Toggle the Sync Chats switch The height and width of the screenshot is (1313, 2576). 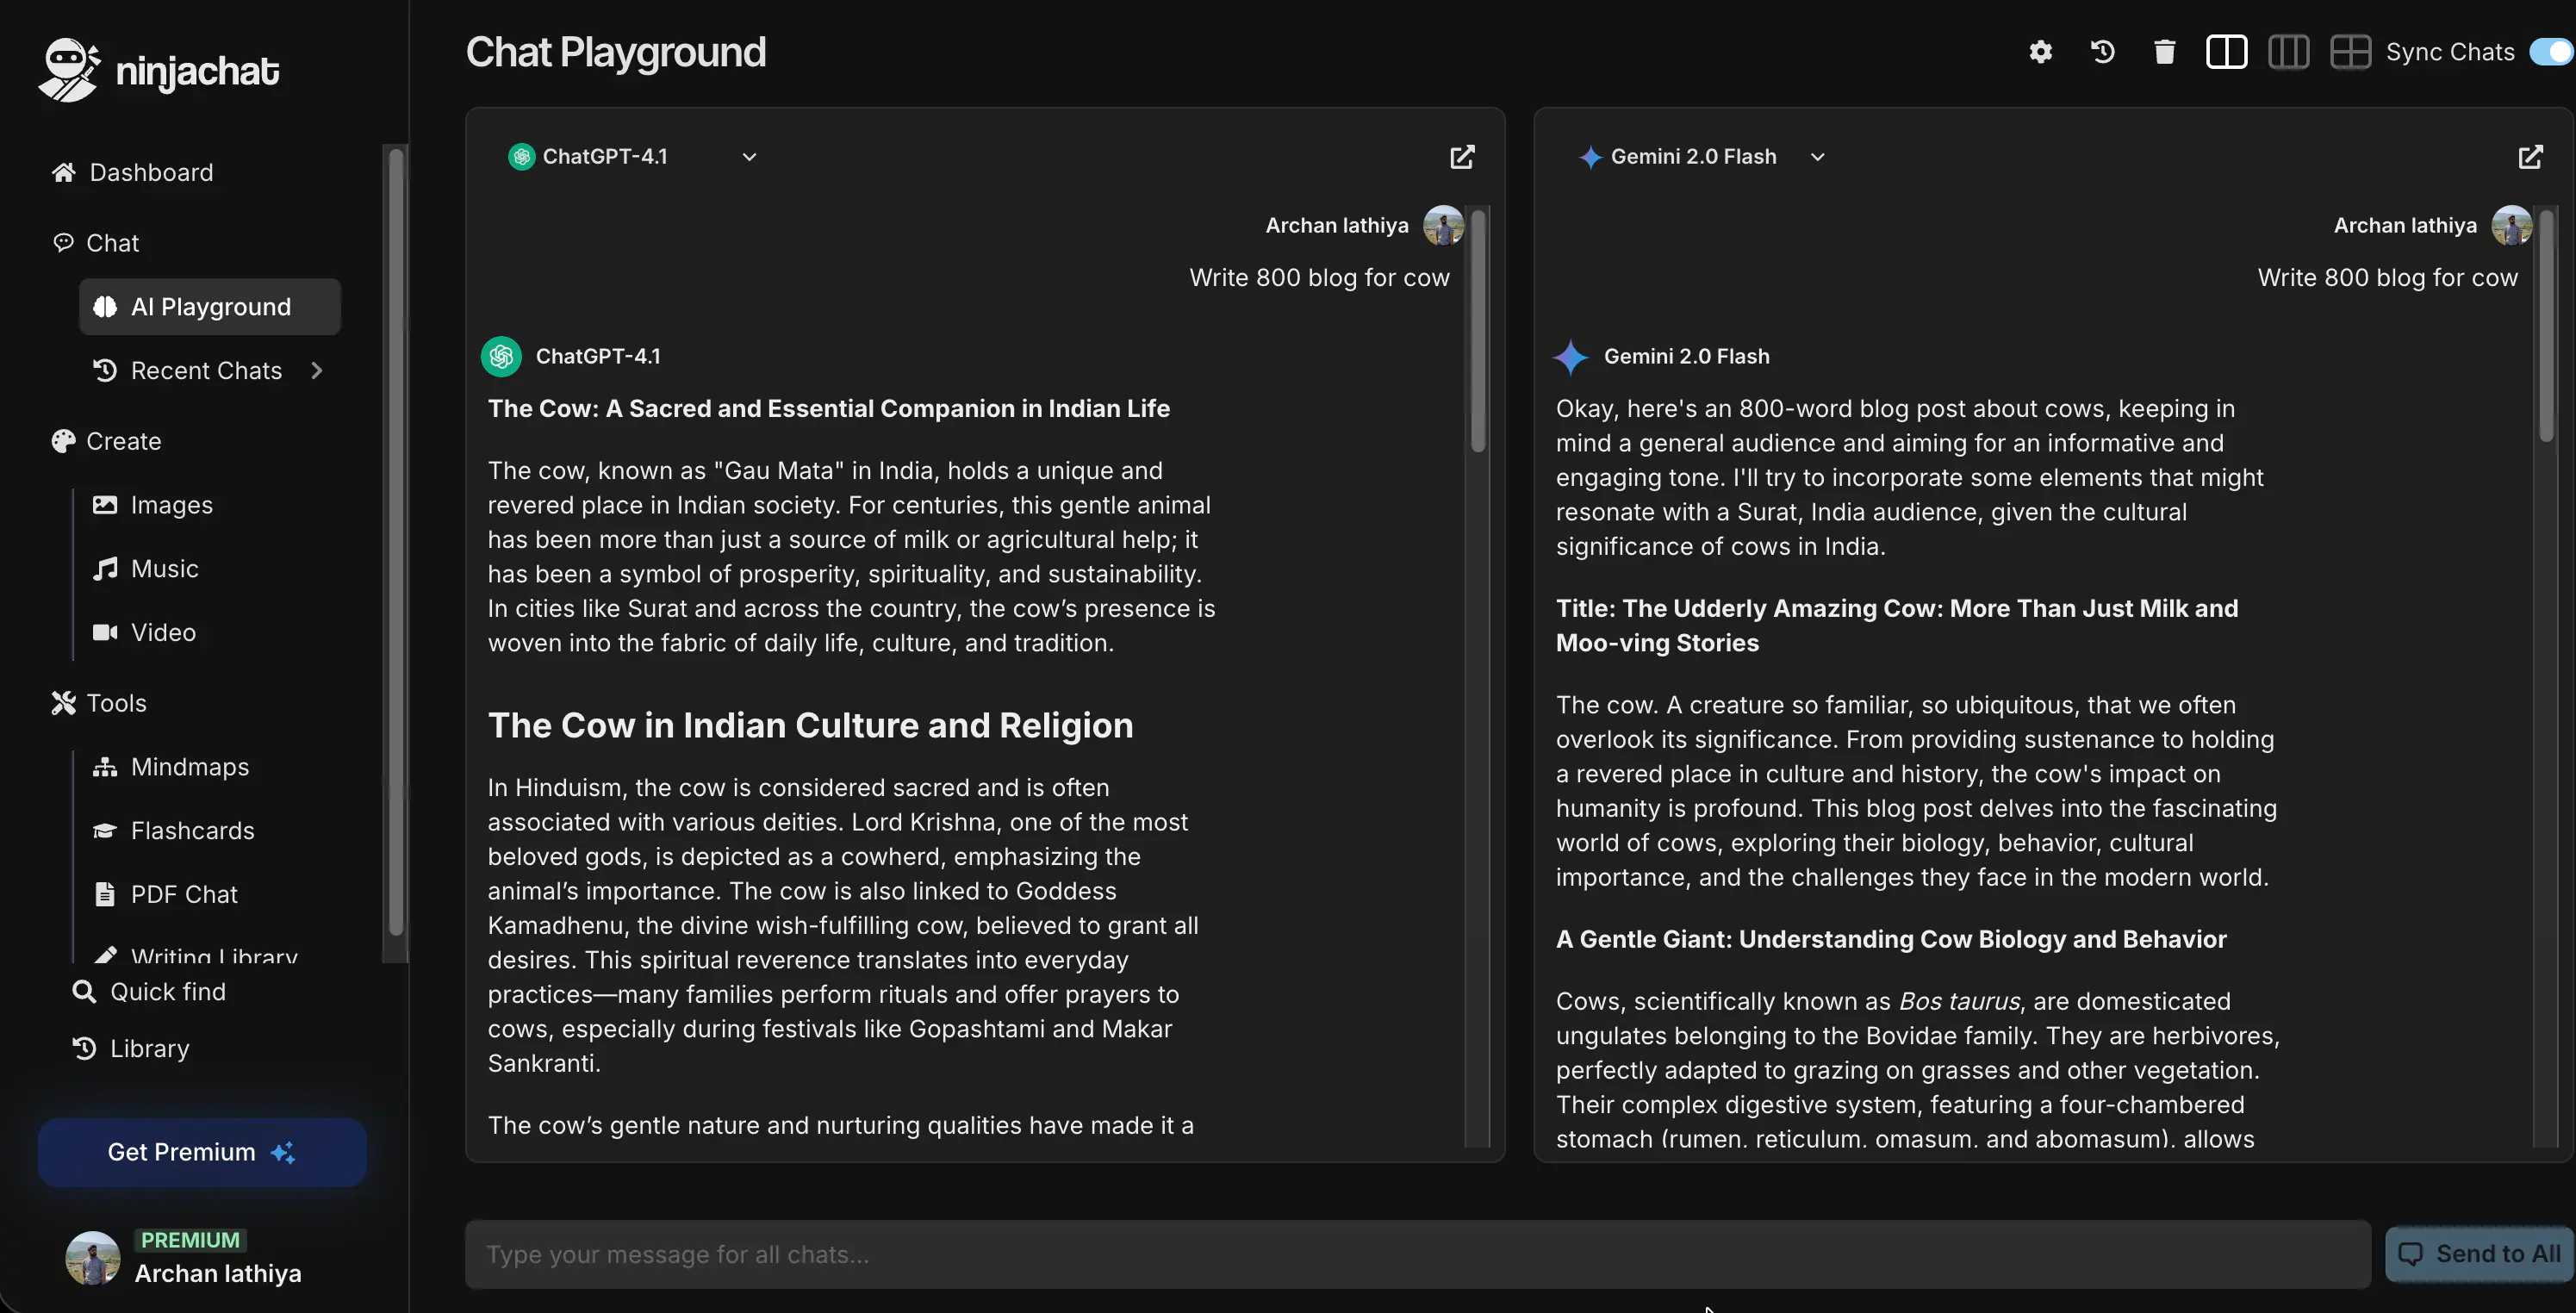coord(2550,52)
